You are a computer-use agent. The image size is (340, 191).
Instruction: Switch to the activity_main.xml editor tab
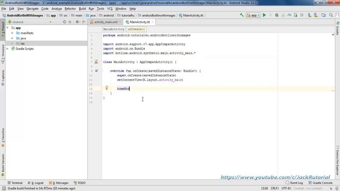(x=106, y=22)
